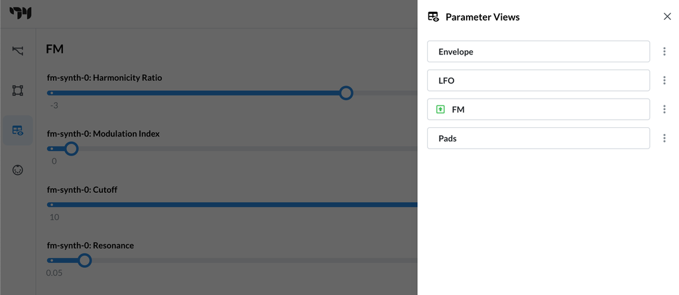Click the Harmonicity Ratio slider handle
The height and width of the screenshot is (295, 679).
(345, 93)
